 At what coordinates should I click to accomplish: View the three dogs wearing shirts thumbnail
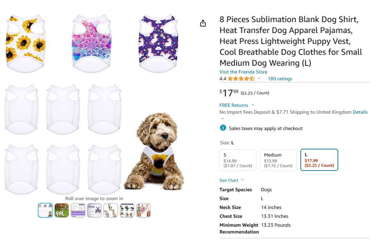tap(111, 210)
